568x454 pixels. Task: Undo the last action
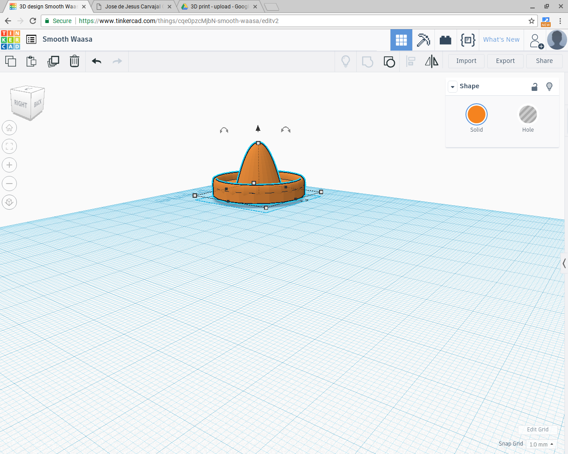pos(97,61)
